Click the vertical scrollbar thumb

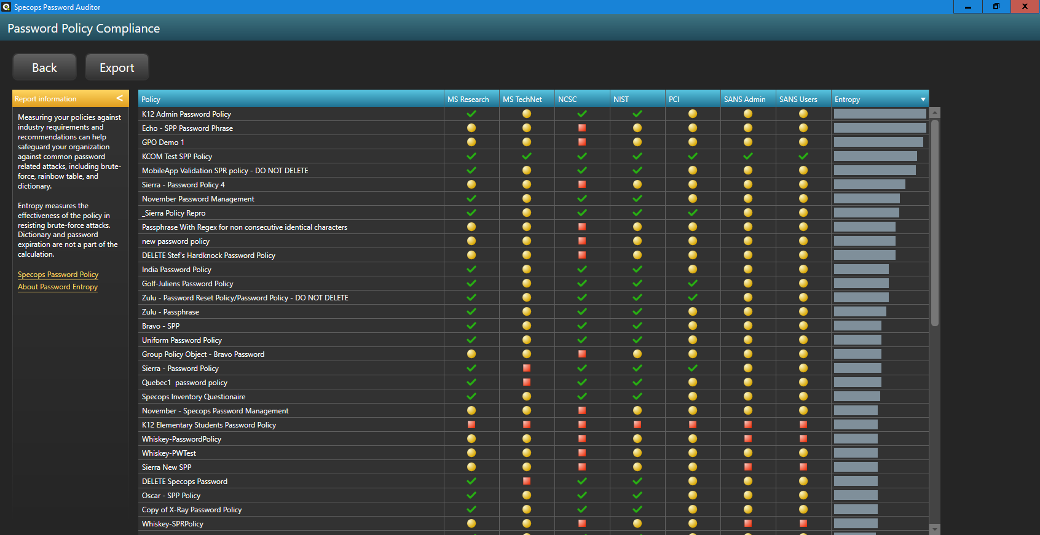pyautogui.click(x=935, y=222)
